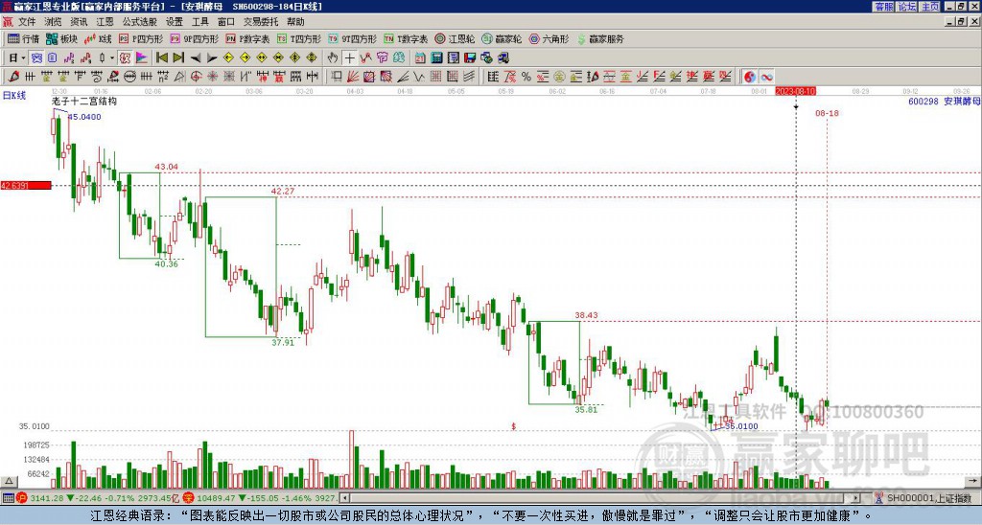
Task: Click the 38.43 resistance level label
Action: (586, 315)
